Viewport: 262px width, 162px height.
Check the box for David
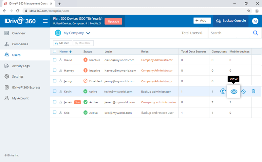[55, 60]
